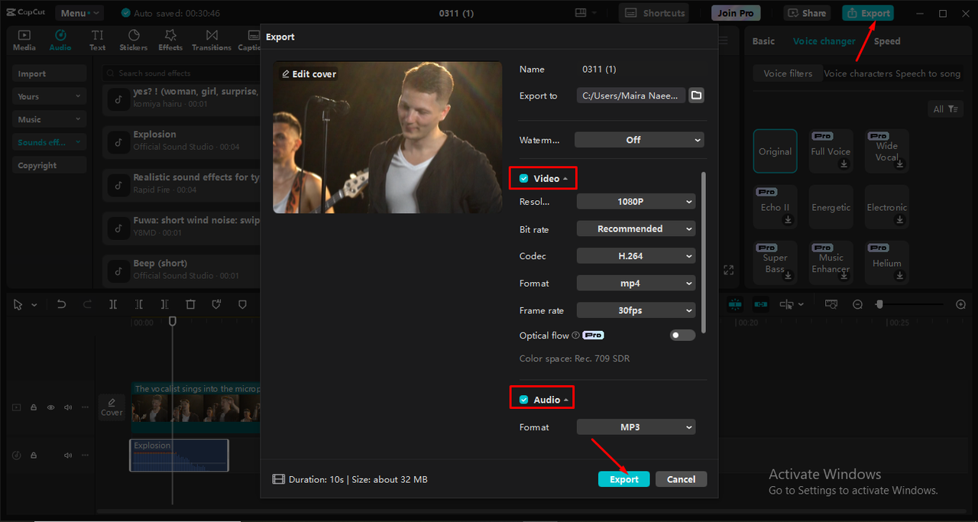Uncheck the Audio export checkbox
Viewport: 978px width, 522px height.
523,400
